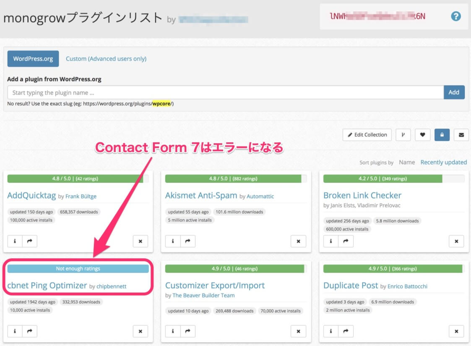Click the share arrow for Broken Link Checker
The height and width of the screenshot is (346, 471).
click(x=346, y=241)
